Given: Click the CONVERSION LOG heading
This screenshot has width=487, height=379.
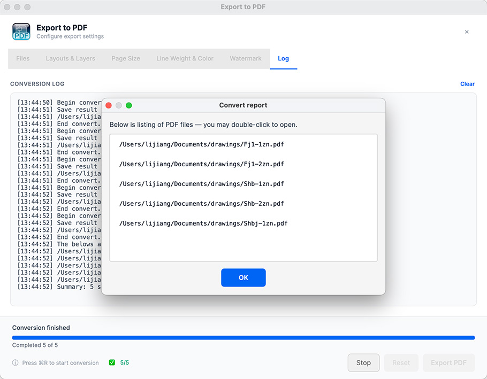Looking at the screenshot, I should pos(37,84).
